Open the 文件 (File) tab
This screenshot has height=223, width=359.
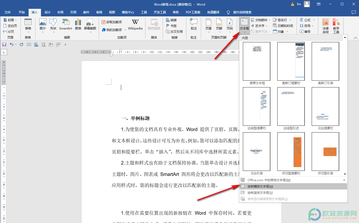point(8,12)
